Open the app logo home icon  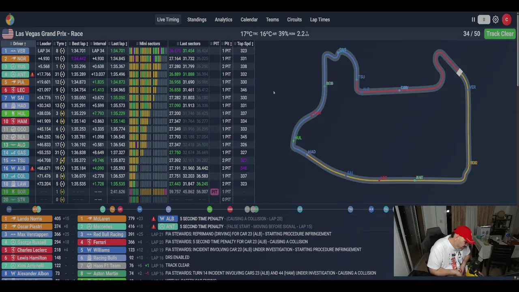pos(10,19)
